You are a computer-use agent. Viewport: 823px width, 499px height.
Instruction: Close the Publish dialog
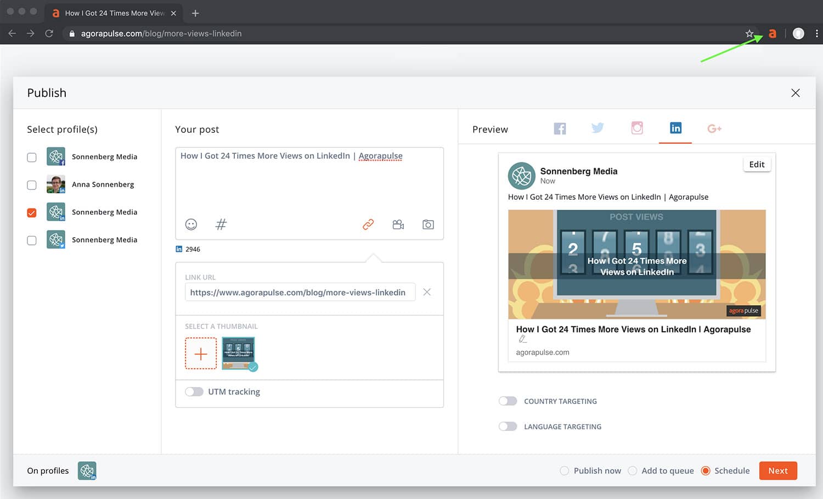795,93
